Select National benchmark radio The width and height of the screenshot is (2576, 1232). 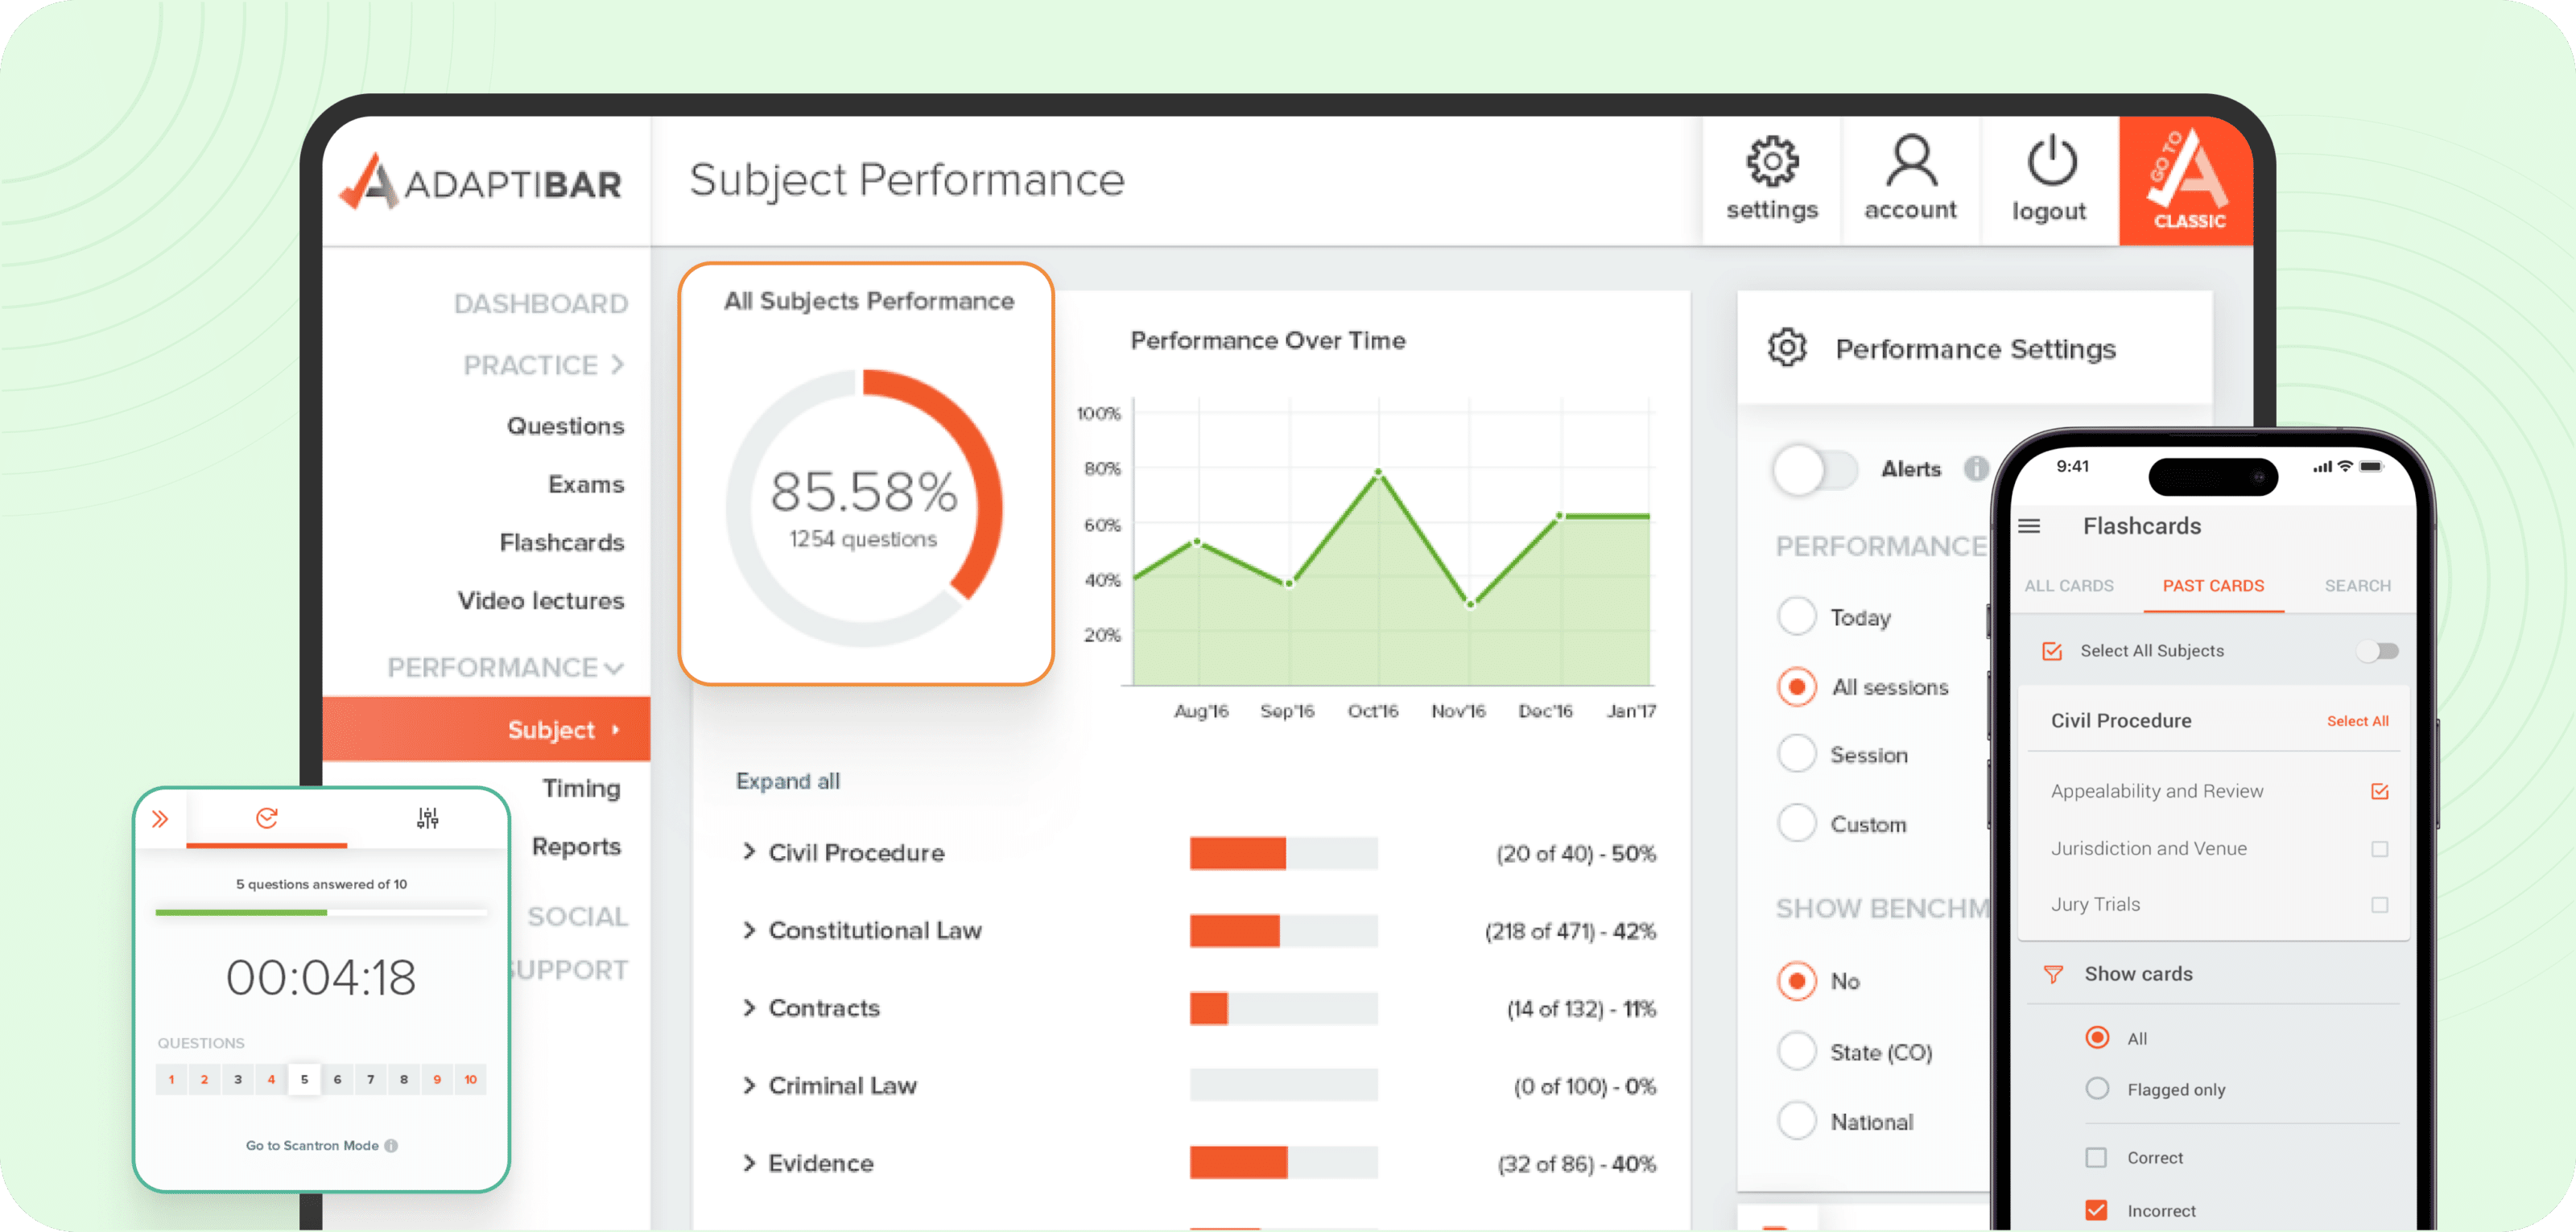pyautogui.click(x=1796, y=1121)
